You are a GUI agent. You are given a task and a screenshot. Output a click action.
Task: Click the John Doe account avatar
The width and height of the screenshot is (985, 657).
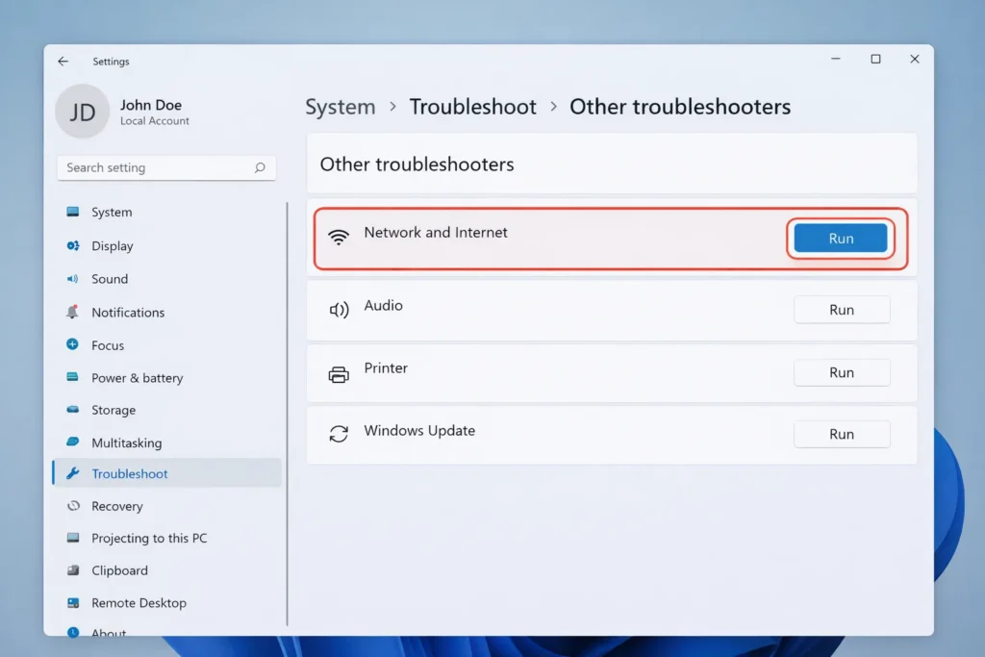point(82,112)
